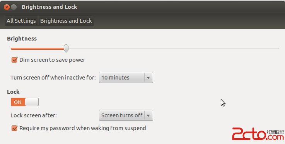Open the 'Screen turns off' lock dropdown

point(126,115)
